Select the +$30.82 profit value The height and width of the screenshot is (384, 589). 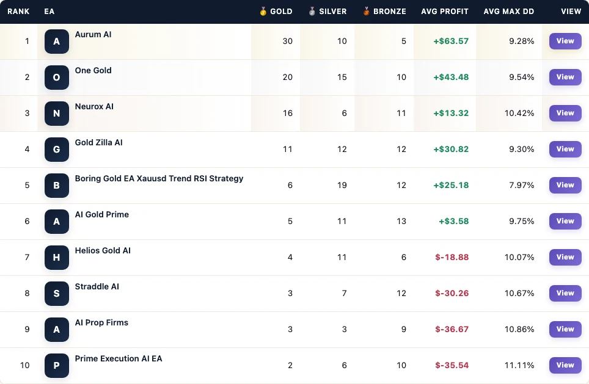click(451, 150)
